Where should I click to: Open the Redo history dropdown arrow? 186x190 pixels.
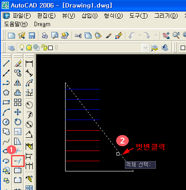click(x=156, y=35)
